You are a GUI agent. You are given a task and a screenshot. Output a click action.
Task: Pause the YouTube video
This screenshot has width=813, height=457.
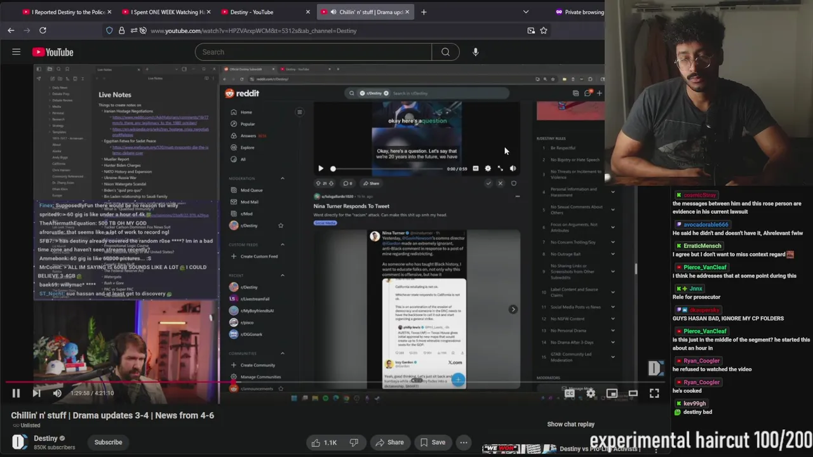(16, 394)
